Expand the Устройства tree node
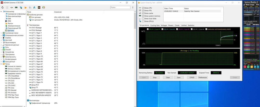Screen dimensions: 260x107 tap(1, 52)
